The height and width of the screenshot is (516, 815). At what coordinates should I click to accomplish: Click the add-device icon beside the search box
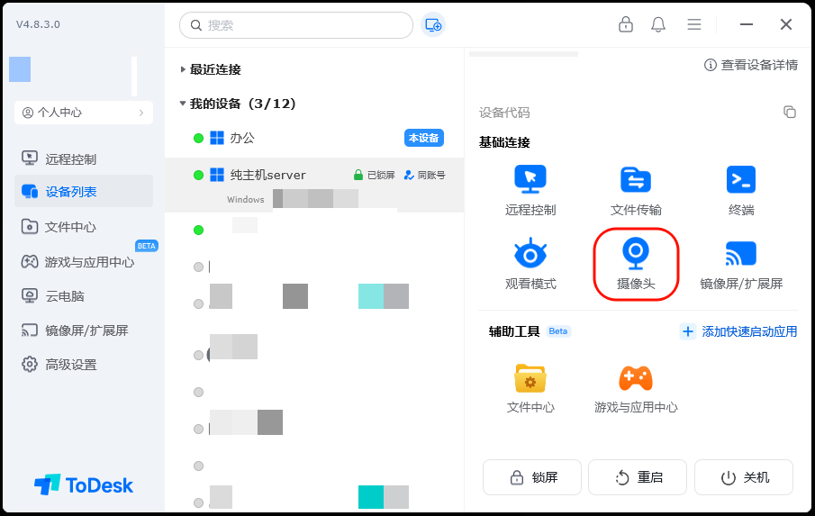pyautogui.click(x=433, y=25)
